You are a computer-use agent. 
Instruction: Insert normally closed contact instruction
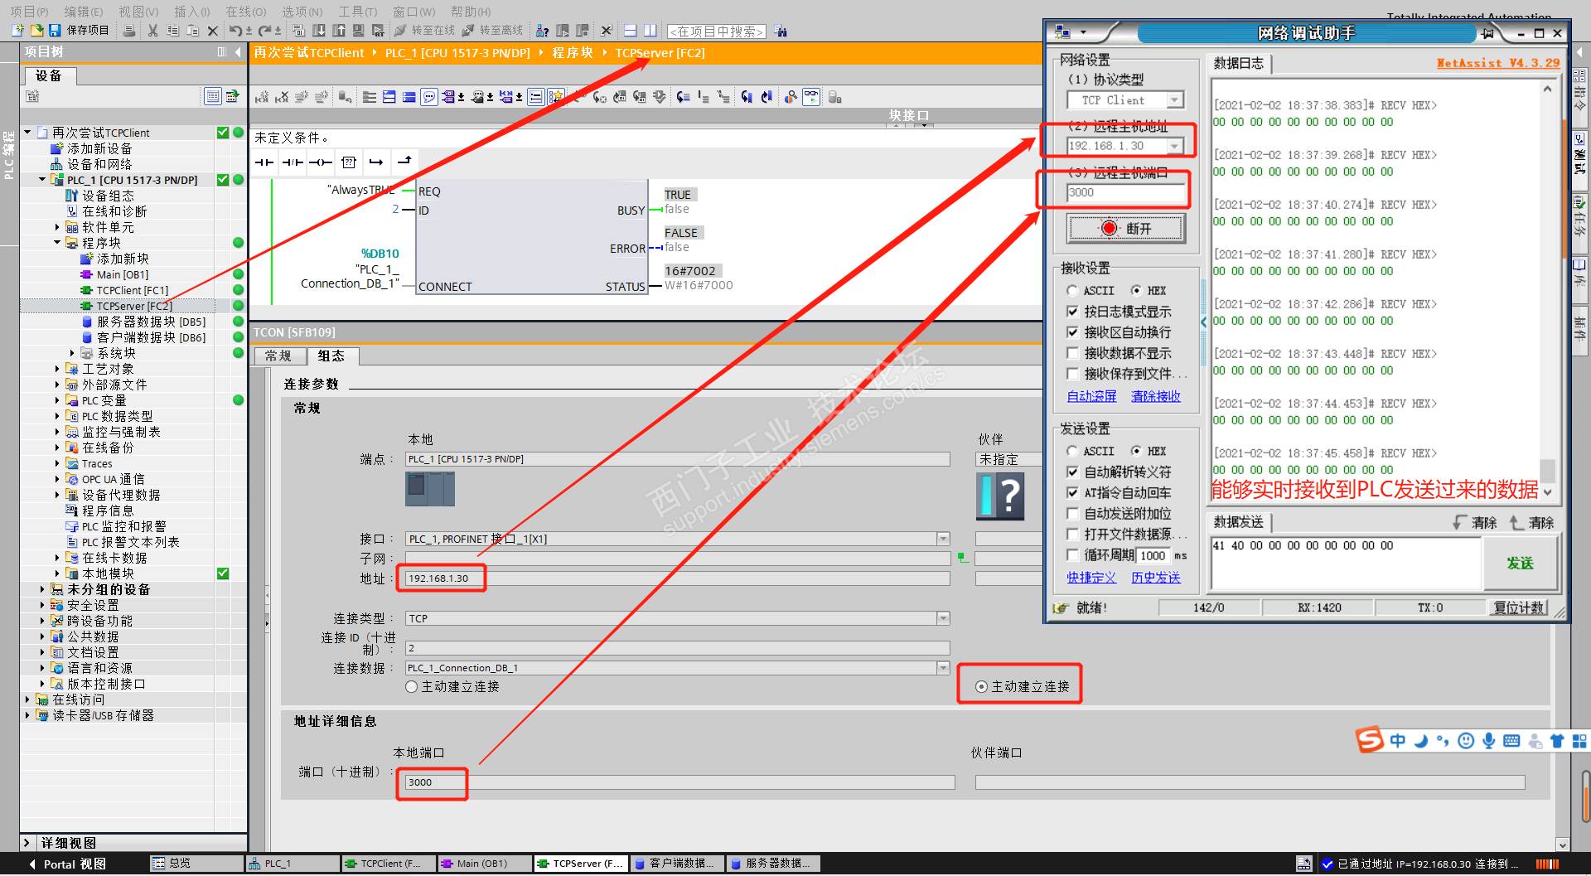[x=293, y=162]
